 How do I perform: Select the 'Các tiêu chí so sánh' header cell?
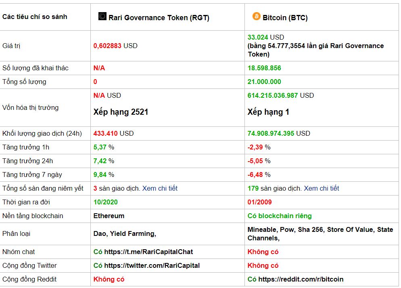[35, 17]
